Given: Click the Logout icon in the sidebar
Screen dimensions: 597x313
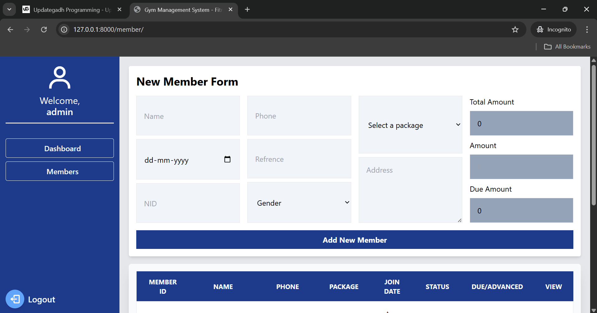Looking at the screenshot, I should [x=15, y=299].
